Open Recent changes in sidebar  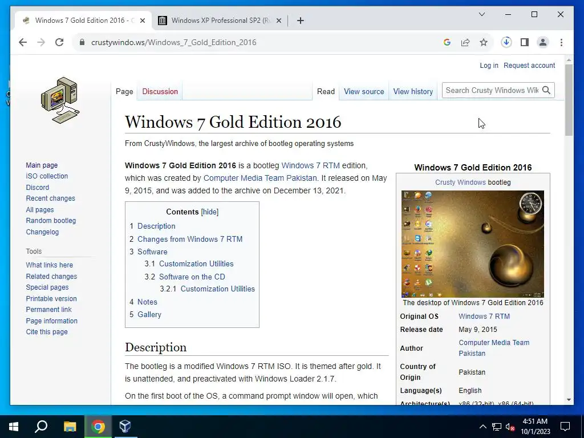click(50, 198)
